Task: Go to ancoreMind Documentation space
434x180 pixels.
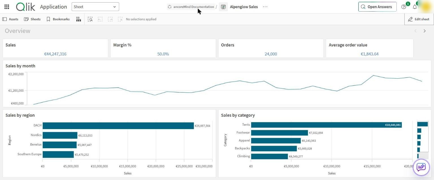Action: click(191, 7)
